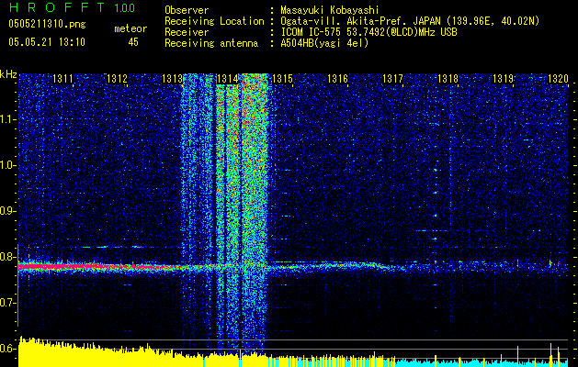The image size is (578, 367).
Task: Click the 1313 time marker
Action: 172,78
